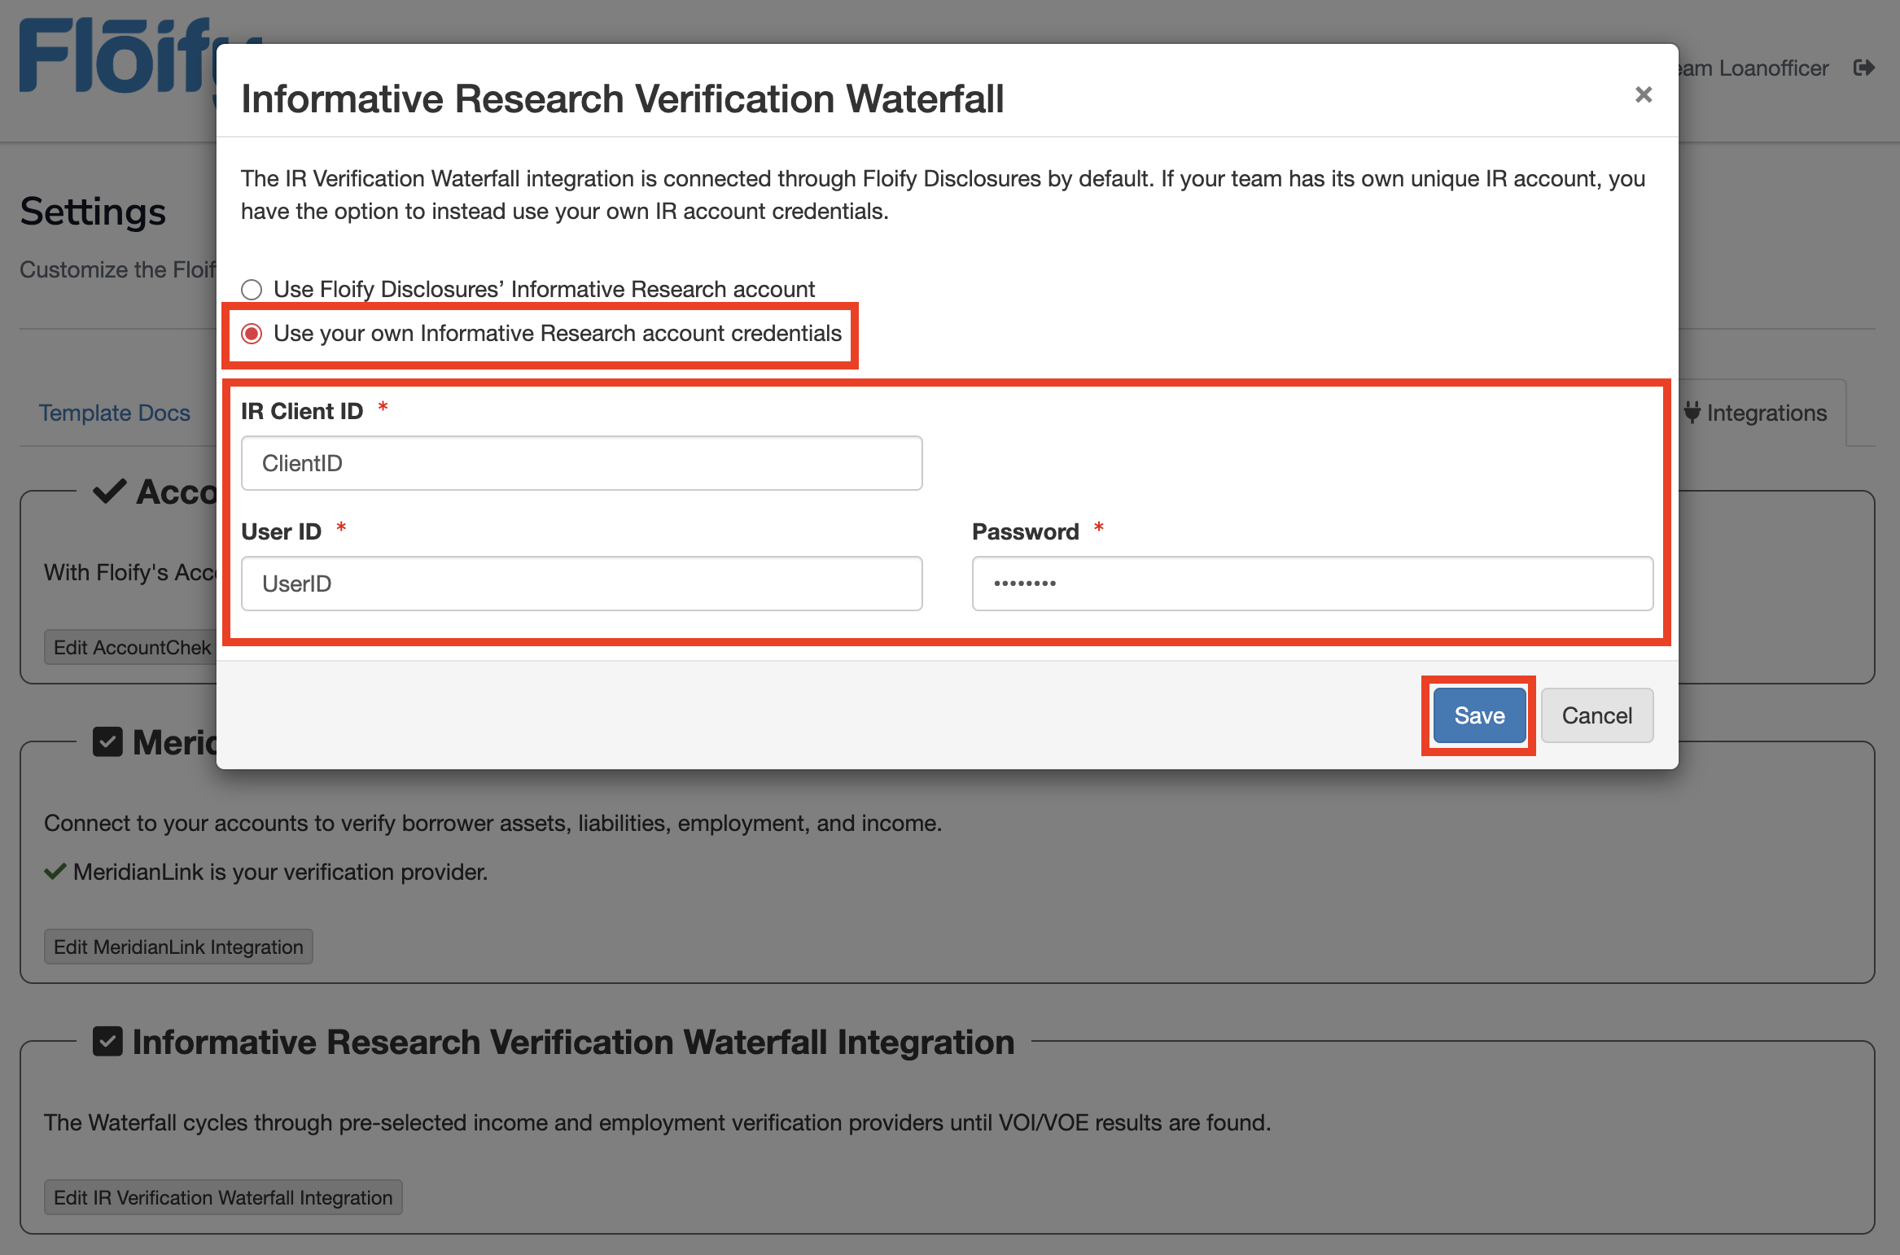Cancel the verification waterfall dialog
The image size is (1900, 1255).
(1596, 715)
